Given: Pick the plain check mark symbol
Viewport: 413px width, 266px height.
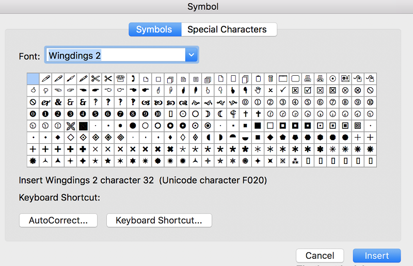Looking at the screenshot, I should 283,91.
